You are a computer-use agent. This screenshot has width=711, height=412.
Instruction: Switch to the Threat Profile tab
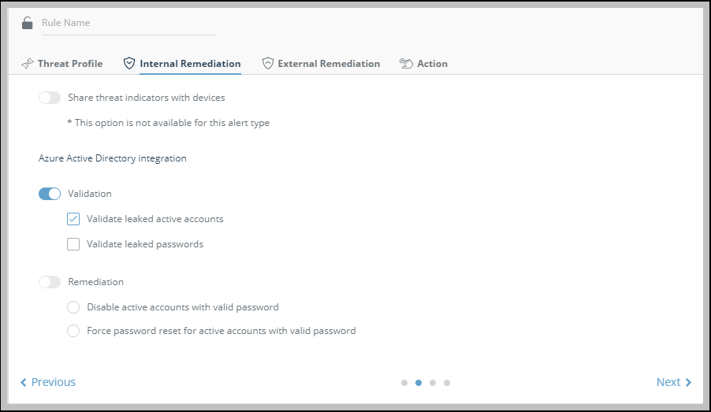(x=70, y=64)
